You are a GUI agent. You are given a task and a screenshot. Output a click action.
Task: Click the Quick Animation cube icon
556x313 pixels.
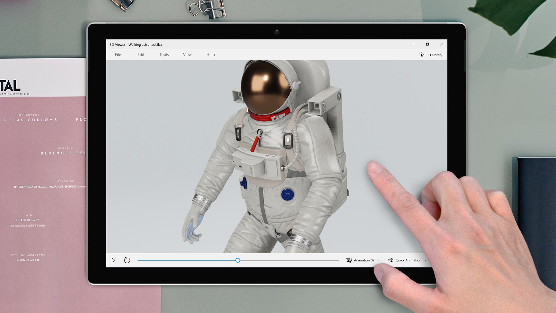(x=390, y=260)
